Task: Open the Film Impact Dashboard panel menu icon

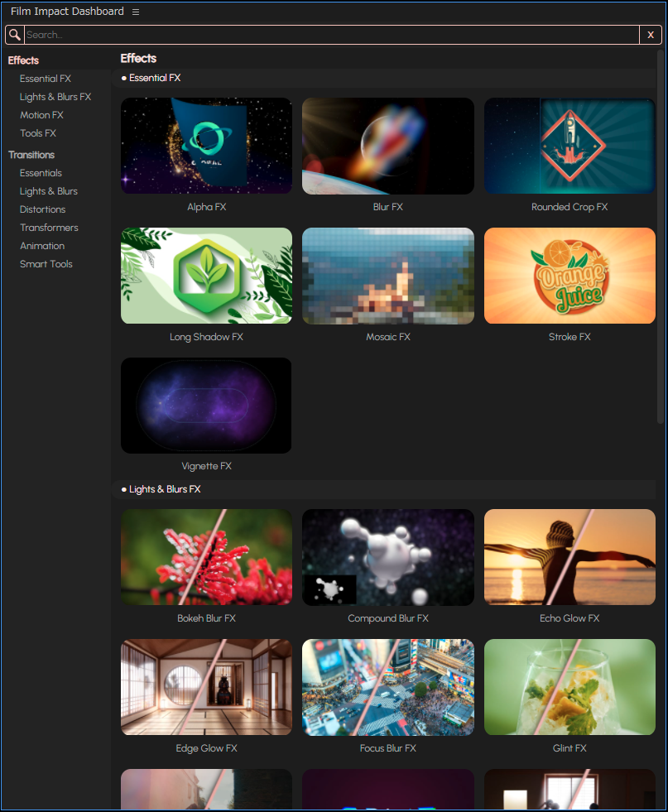Action: (136, 12)
